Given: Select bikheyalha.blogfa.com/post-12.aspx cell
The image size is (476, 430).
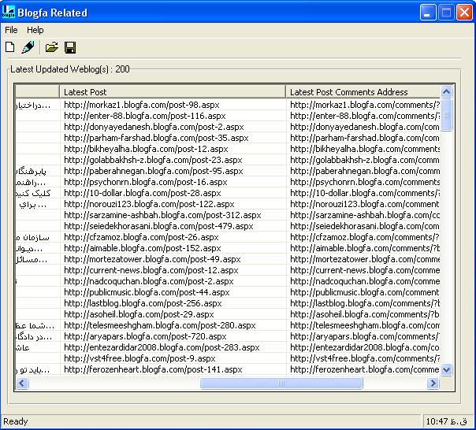Looking at the screenshot, I should tap(173, 149).
